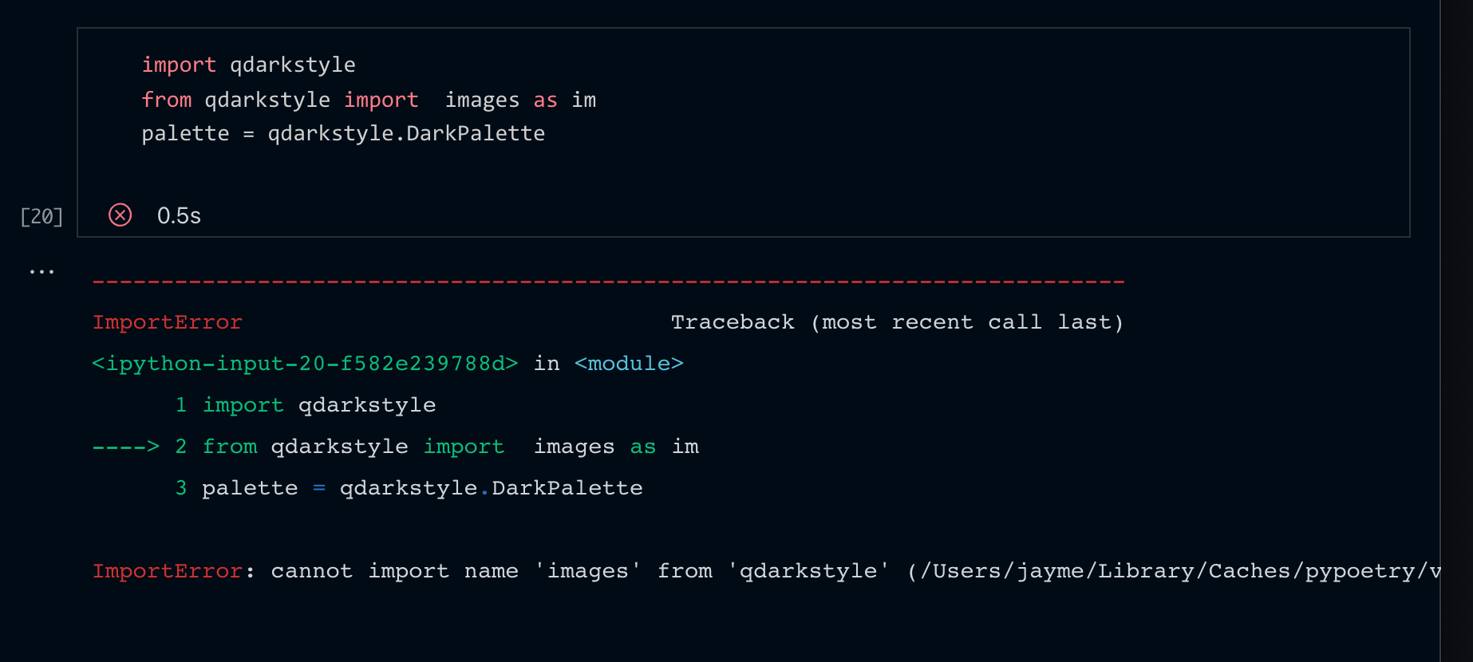1473x662 pixels.
Task: Open the output ellipsis menu
Action: tap(41, 272)
